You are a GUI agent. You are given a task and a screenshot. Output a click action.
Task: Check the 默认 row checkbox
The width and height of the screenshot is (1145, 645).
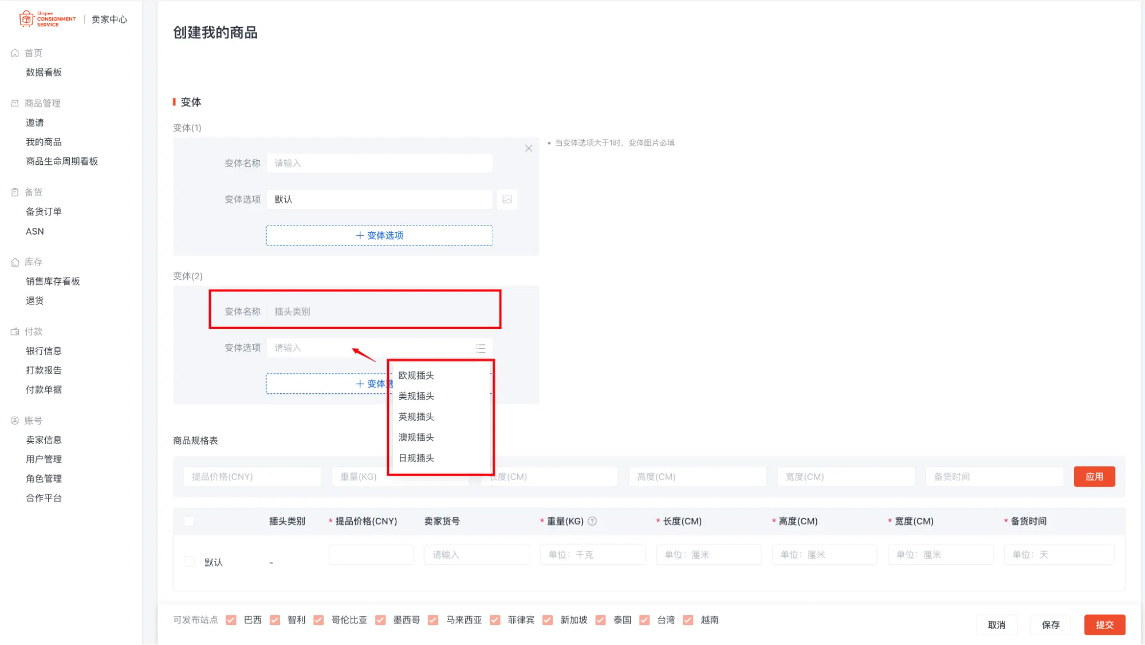click(189, 561)
